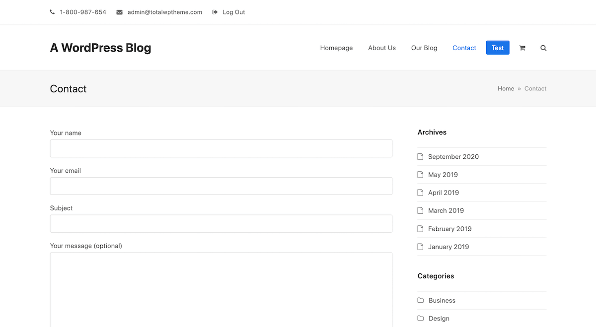Open the A WordPress Blog site title

pos(100,48)
